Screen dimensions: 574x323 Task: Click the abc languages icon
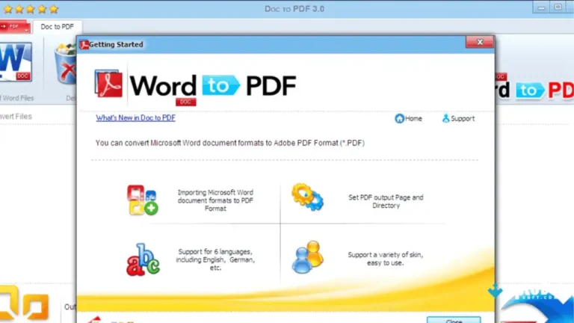143,259
